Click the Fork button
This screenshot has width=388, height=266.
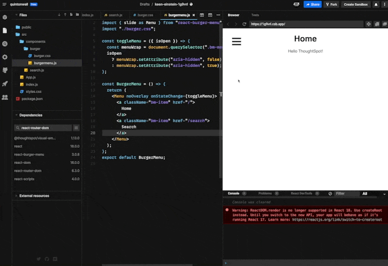click(x=331, y=4)
